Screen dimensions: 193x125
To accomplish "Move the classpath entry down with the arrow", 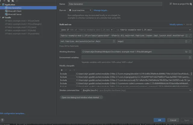I will [x=74, y=70].
